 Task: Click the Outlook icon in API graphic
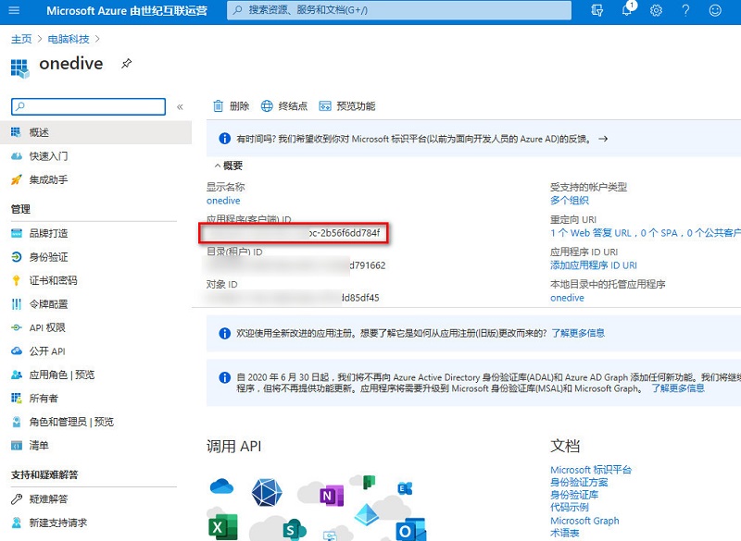click(x=410, y=530)
